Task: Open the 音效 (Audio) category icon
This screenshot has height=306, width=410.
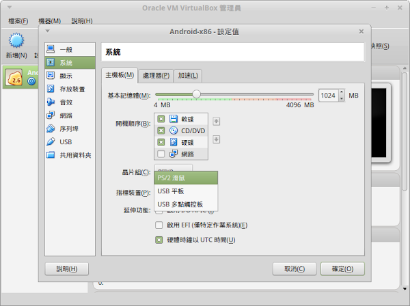Action: click(x=51, y=102)
